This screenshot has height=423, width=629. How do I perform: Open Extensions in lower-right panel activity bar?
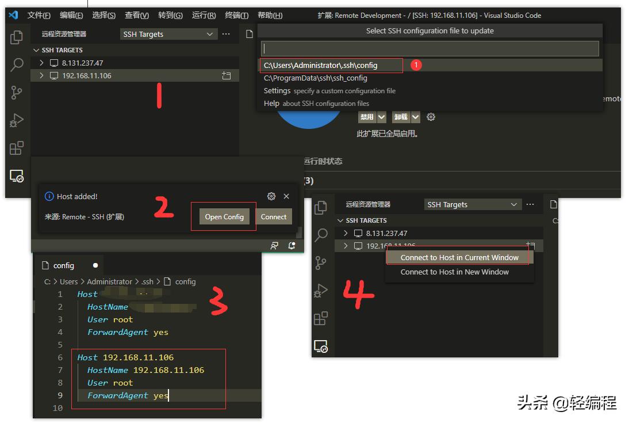[x=320, y=318]
